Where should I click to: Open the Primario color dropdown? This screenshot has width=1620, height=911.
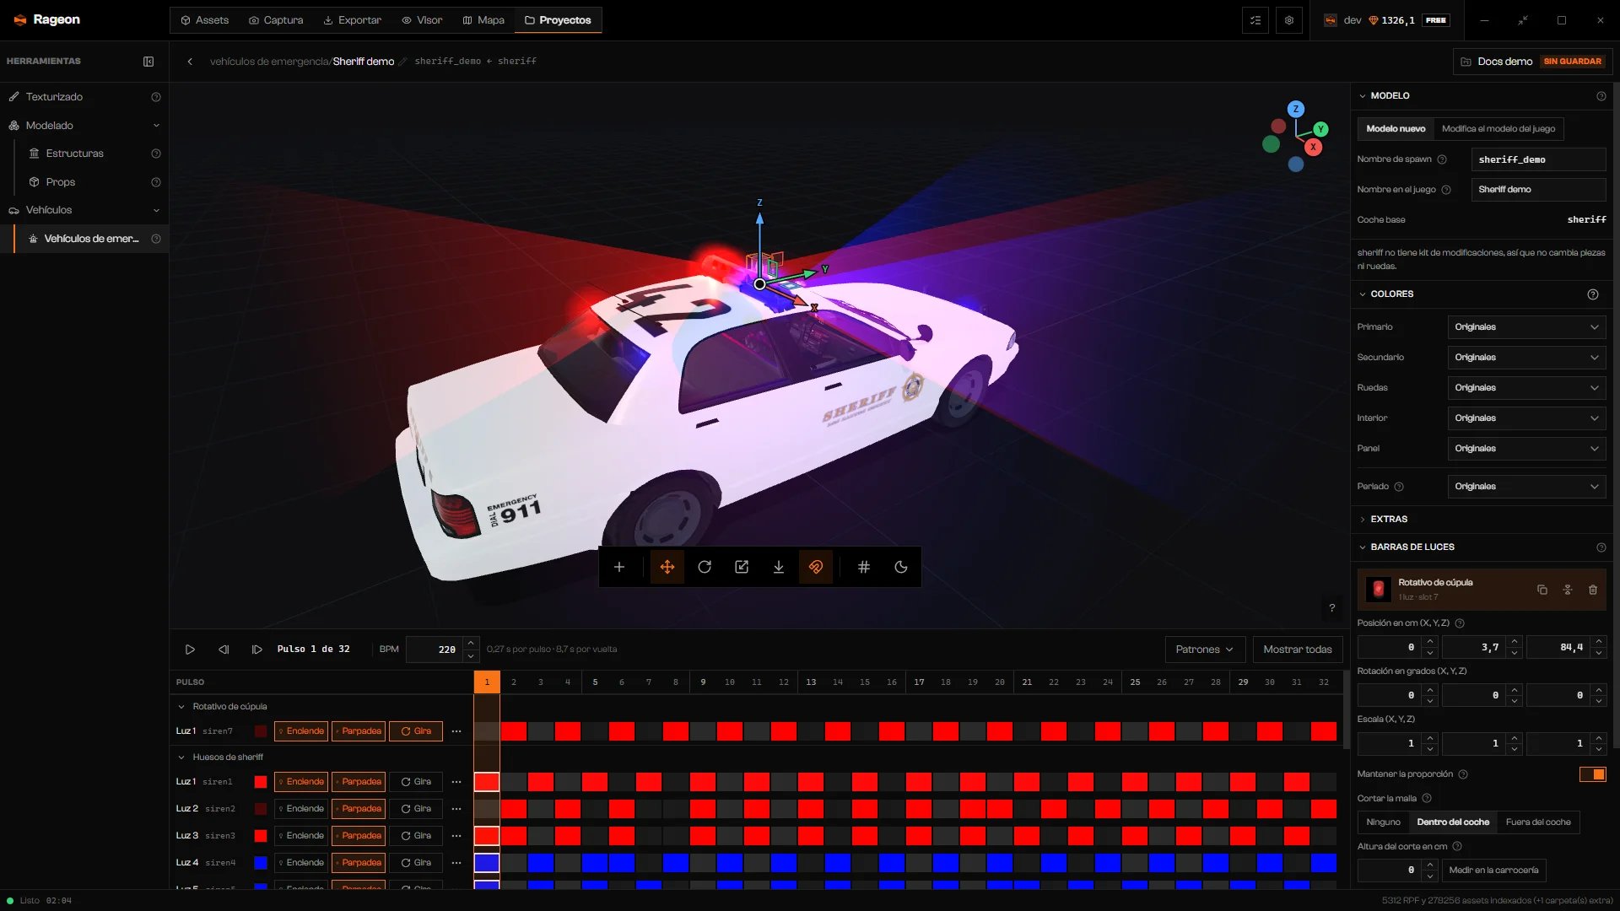tap(1526, 327)
